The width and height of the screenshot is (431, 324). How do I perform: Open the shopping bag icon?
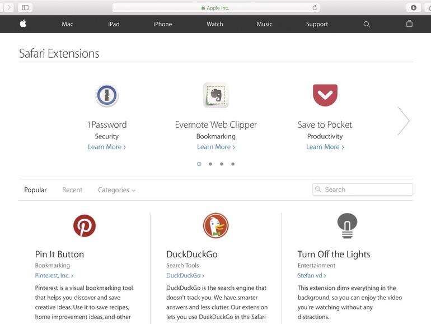point(409,24)
